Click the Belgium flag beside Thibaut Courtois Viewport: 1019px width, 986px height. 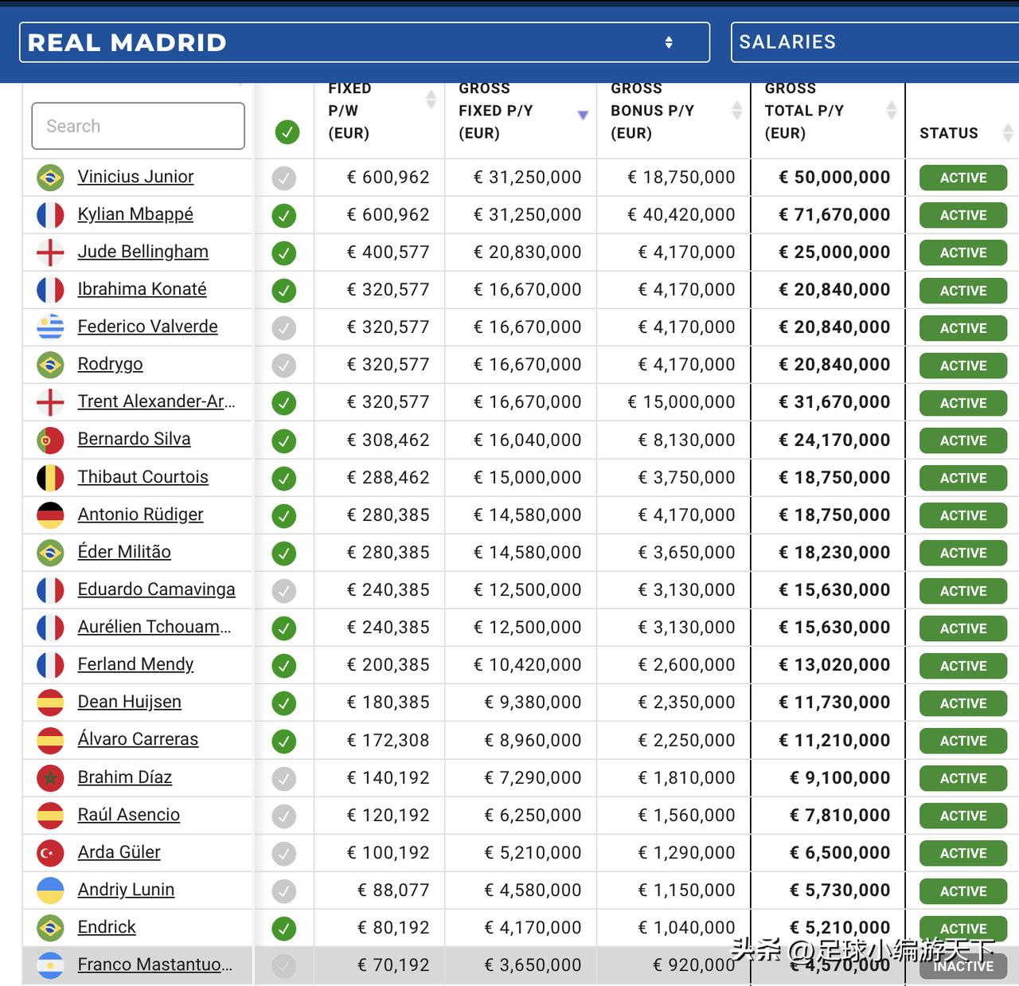pyautogui.click(x=50, y=478)
